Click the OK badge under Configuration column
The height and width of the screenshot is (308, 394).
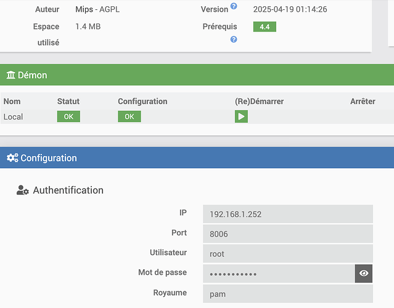tap(129, 116)
